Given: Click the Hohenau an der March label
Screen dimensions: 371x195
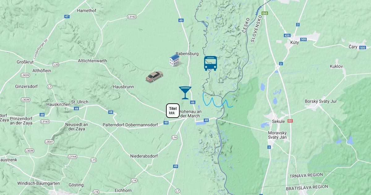Looking at the screenshot, I should tap(190, 114).
